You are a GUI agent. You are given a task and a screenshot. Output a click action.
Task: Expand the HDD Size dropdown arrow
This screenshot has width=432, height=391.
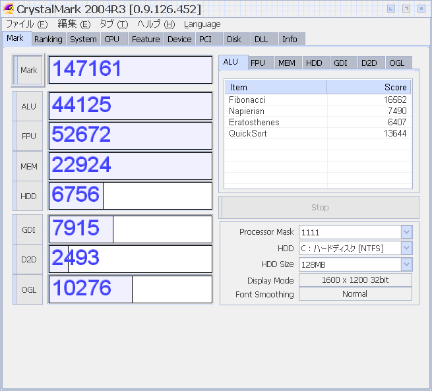point(406,264)
